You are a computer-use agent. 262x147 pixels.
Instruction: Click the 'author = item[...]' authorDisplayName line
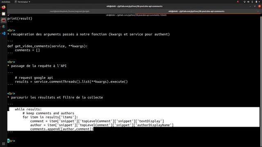tap(102, 125)
